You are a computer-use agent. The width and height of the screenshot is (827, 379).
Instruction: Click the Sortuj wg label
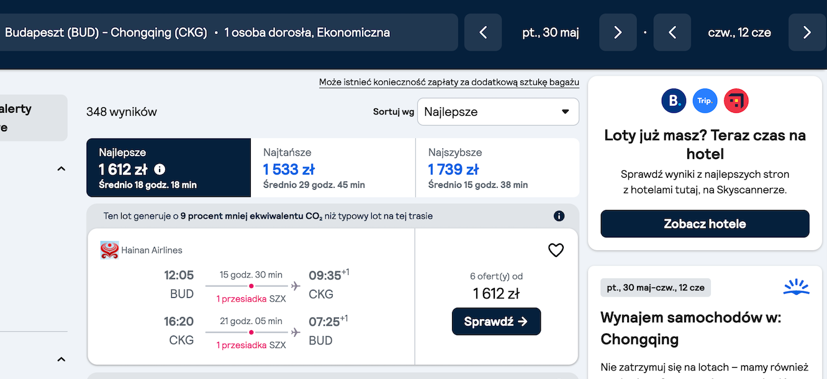pyautogui.click(x=394, y=112)
